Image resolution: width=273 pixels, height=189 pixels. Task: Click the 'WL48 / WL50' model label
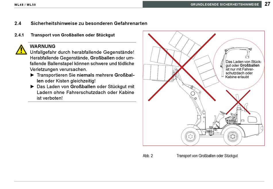pos(25,5)
